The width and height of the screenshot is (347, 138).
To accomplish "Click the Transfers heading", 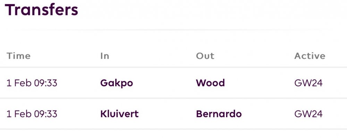I will coord(41,10).
